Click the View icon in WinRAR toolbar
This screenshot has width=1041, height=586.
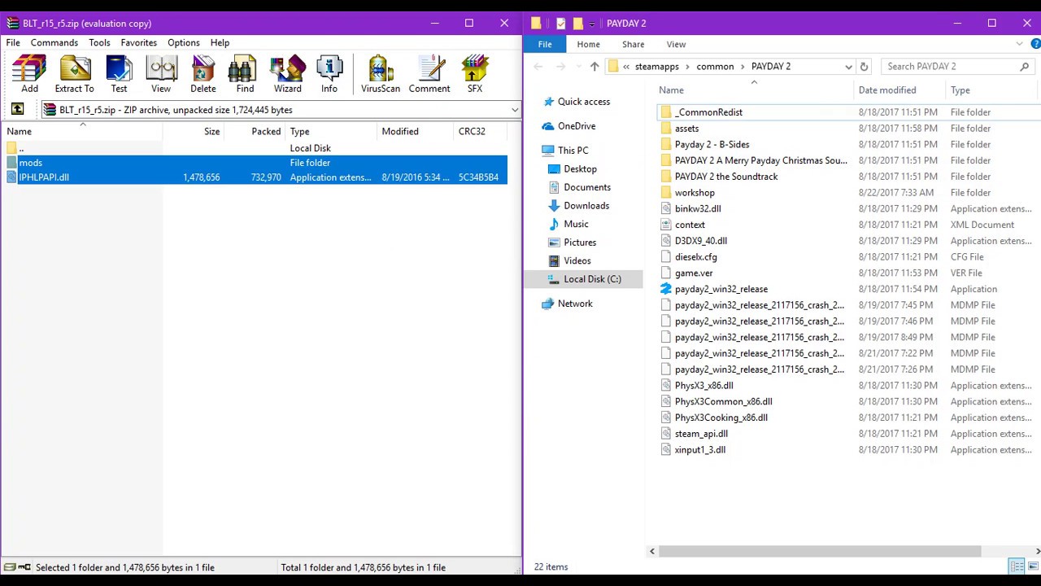click(161, 74)
